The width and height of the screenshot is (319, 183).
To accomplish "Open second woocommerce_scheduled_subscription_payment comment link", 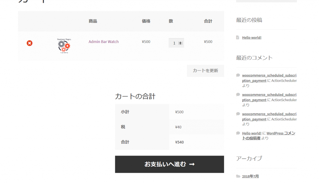I will click(x=269, y=95).
